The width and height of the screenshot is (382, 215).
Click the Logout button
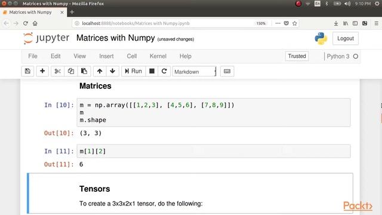pyautogui.click(x=345, y=38)
